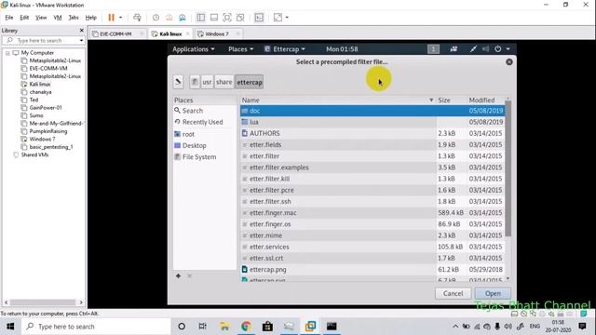The height and width of the screenshot is (335, 596).
Task: Select chanakya VM in library
Action: pyautogui.click(x=40, y=92)
